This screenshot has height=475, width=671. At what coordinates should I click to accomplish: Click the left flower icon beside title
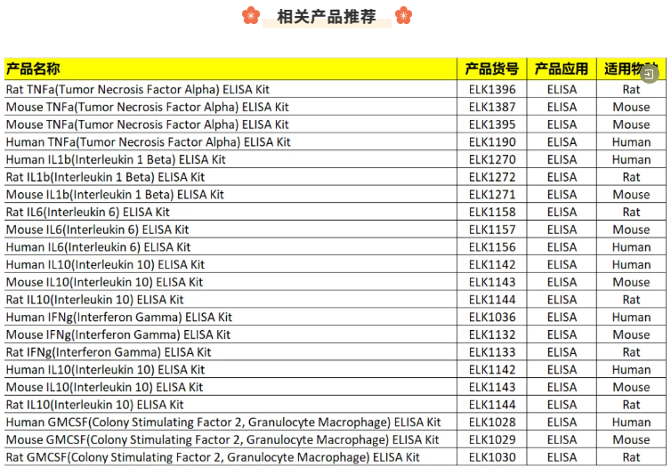tap(251, 15)
